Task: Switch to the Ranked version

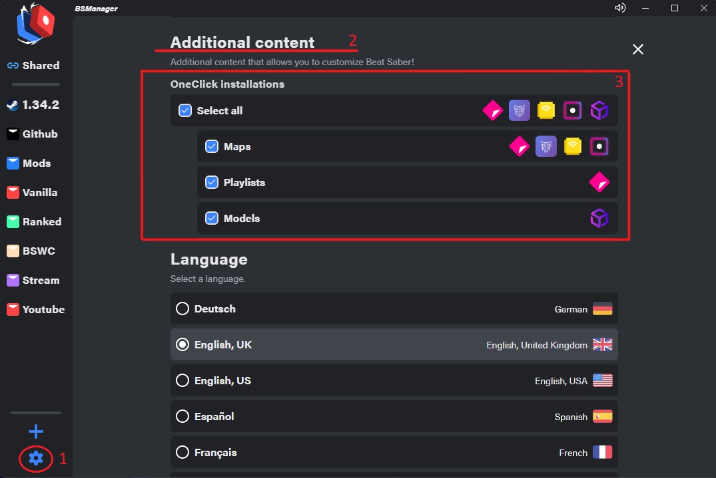Action: 33,221
